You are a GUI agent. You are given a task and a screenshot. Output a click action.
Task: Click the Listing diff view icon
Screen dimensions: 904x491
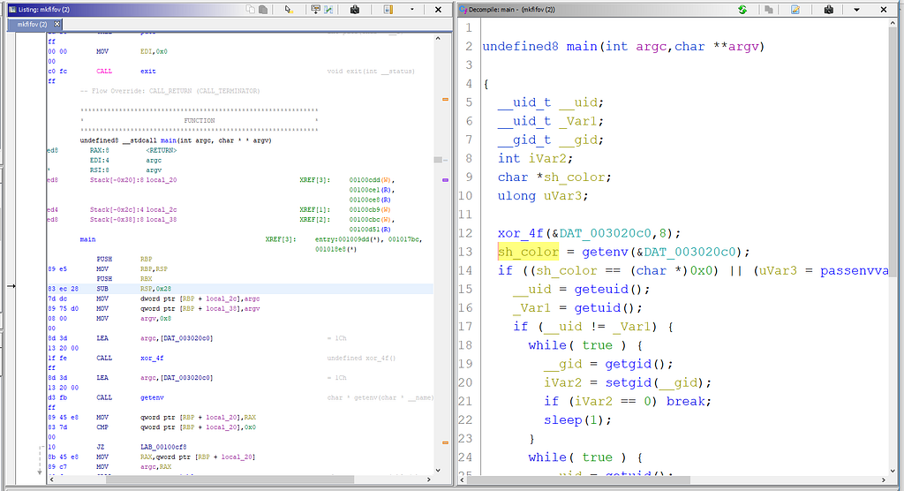(328, 9)
